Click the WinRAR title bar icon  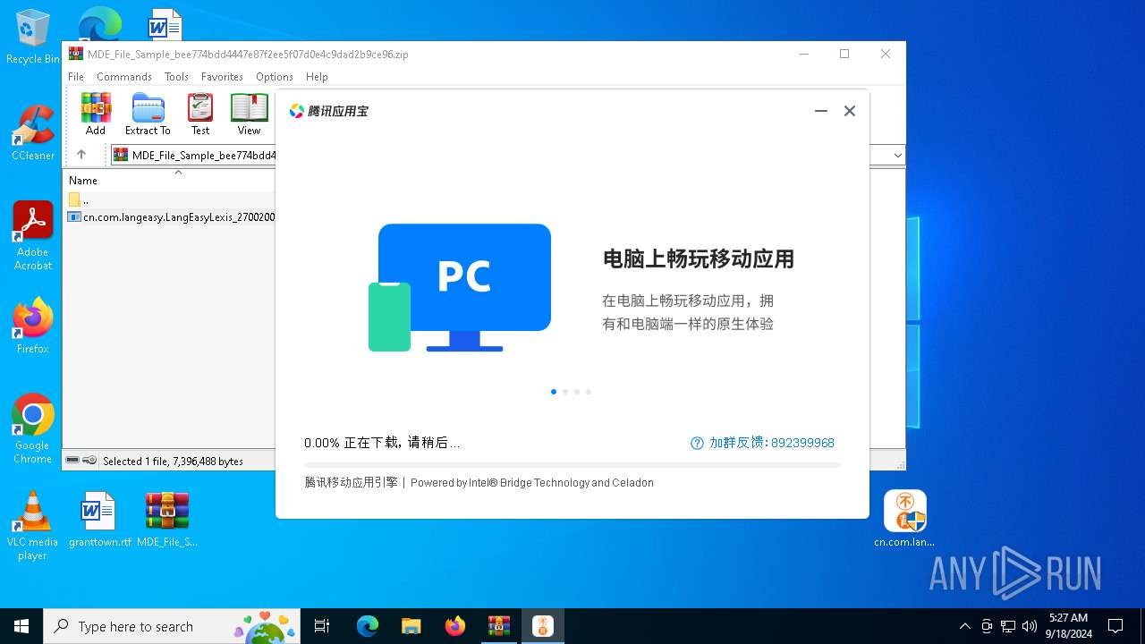tap(76, 54)
